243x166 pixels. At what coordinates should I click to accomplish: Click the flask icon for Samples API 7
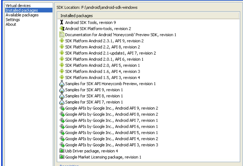[62, 102]
